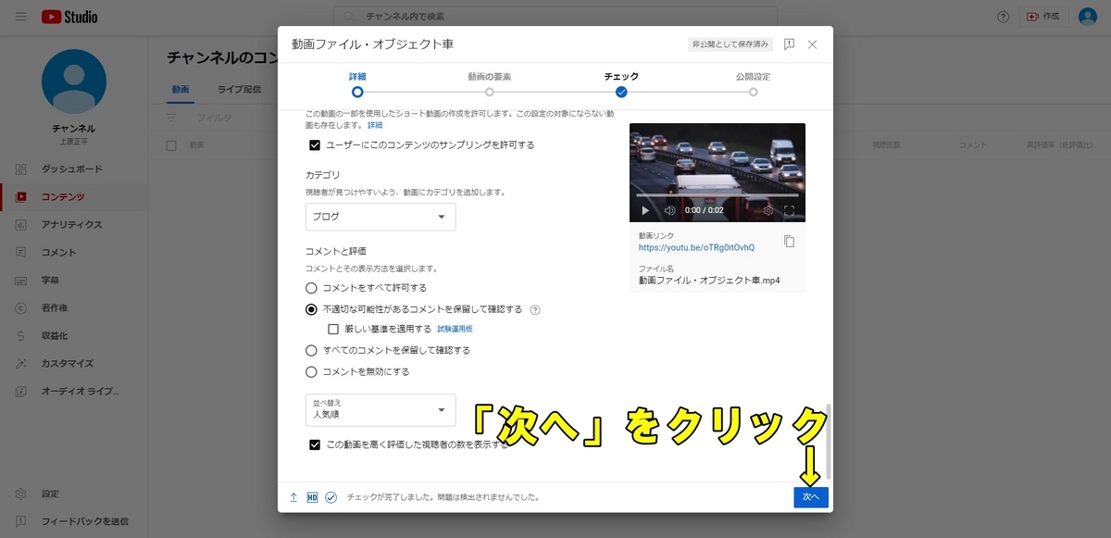
Task: Open the player settings gear on the preview
Action: pos(768,210)
